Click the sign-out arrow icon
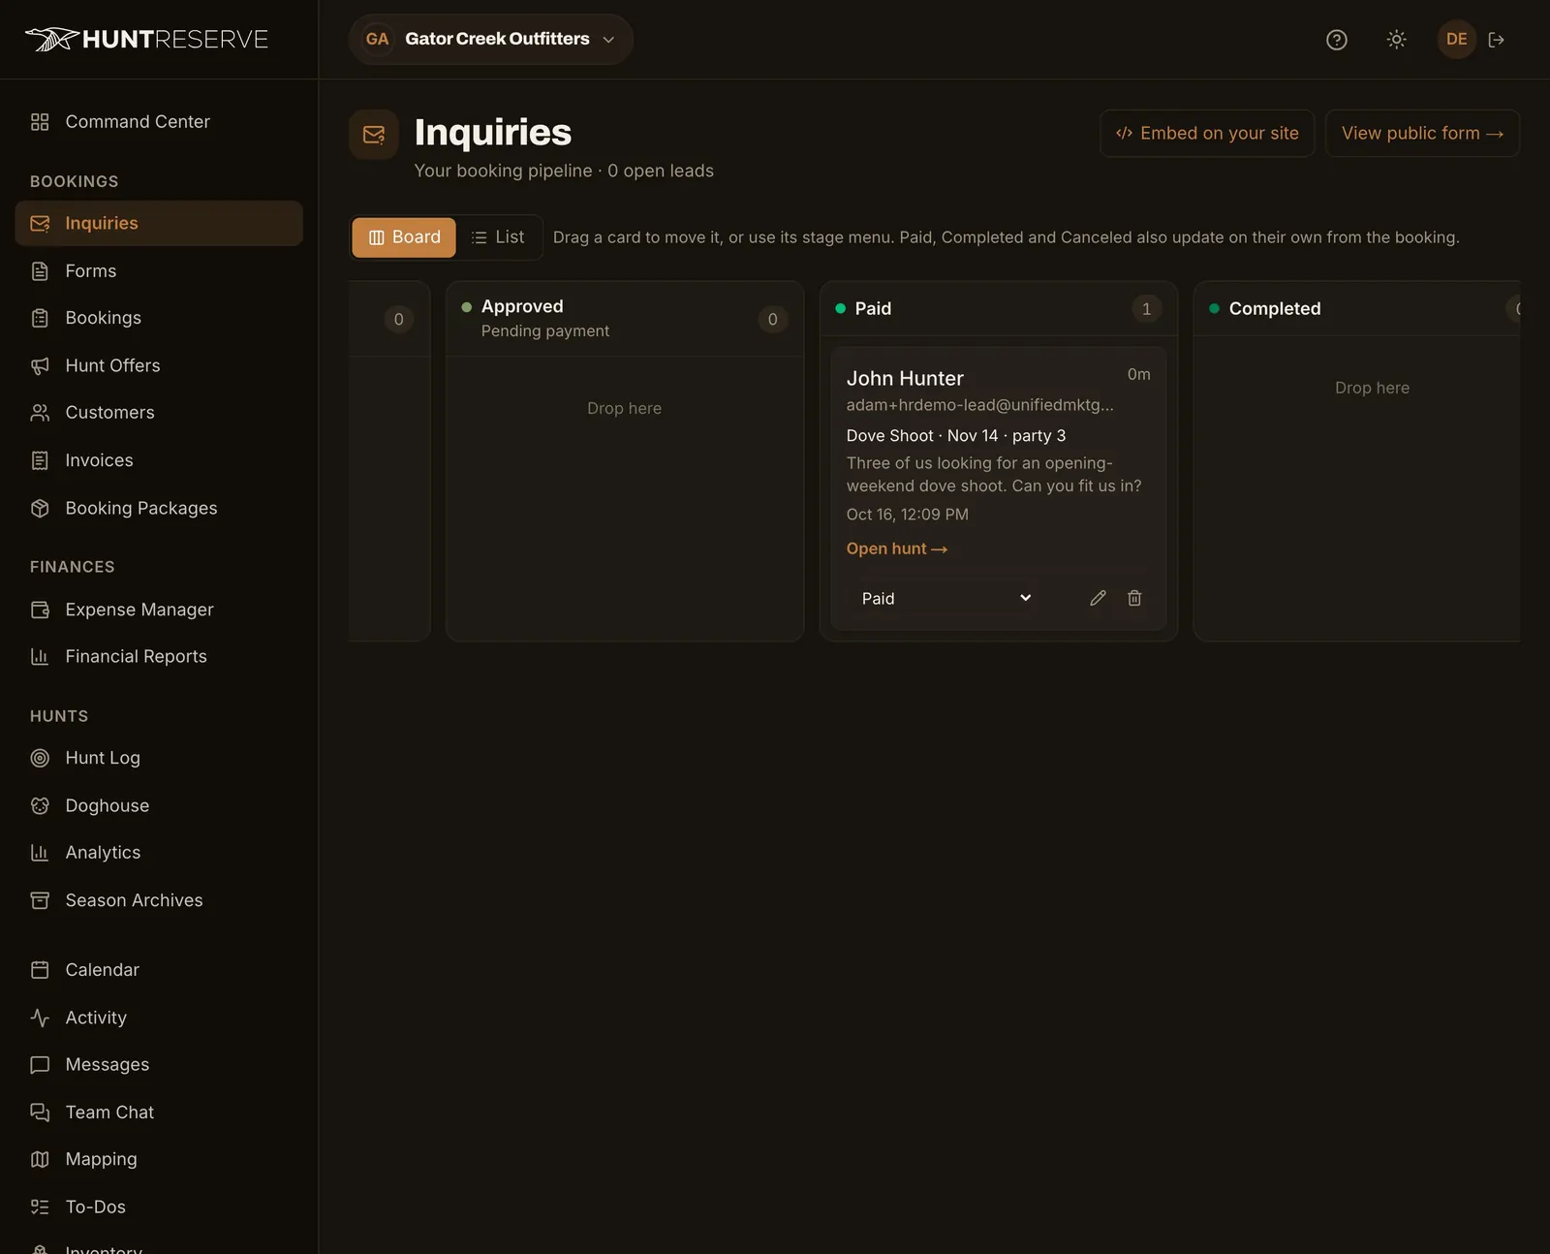Image resolution: width=1550 pixels, height=1254 pixels. coord(1497,40)
